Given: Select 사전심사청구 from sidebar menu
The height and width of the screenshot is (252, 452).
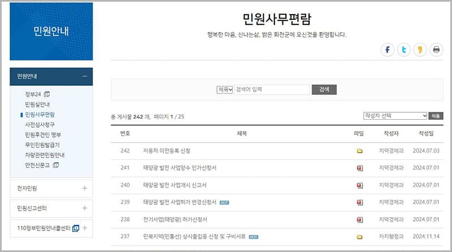Looking at the screenshot, I should [x=40, y=124].
